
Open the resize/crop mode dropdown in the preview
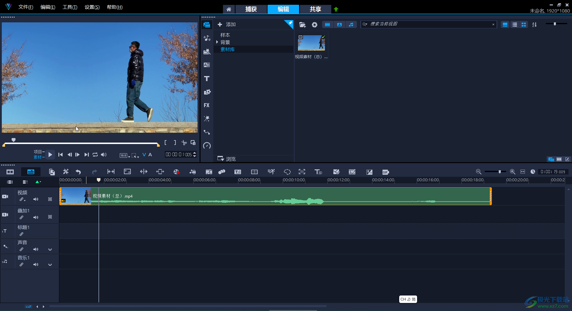[136, 155]
